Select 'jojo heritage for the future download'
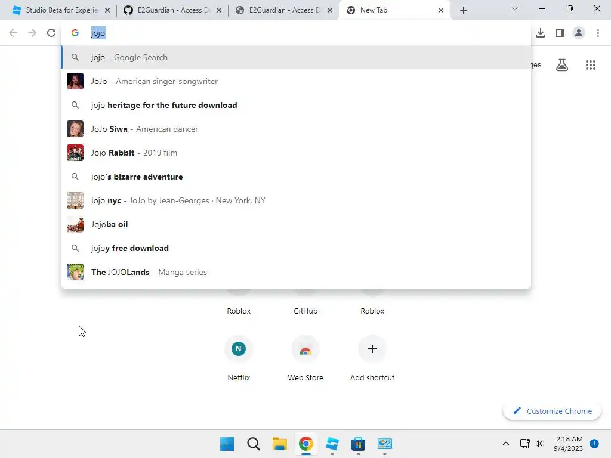This screenshot has height=458, width=611. click(296, 105)
